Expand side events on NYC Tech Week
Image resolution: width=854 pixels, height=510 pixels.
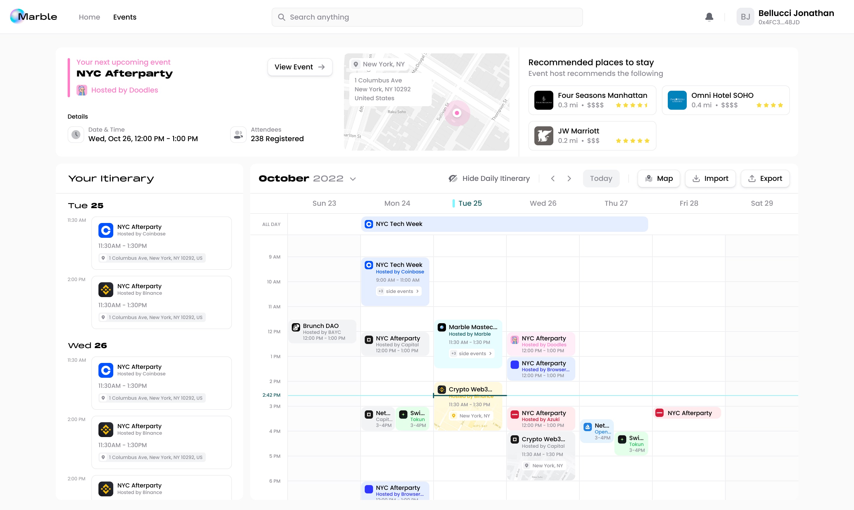pyautogui.click(x=398, y=291)
